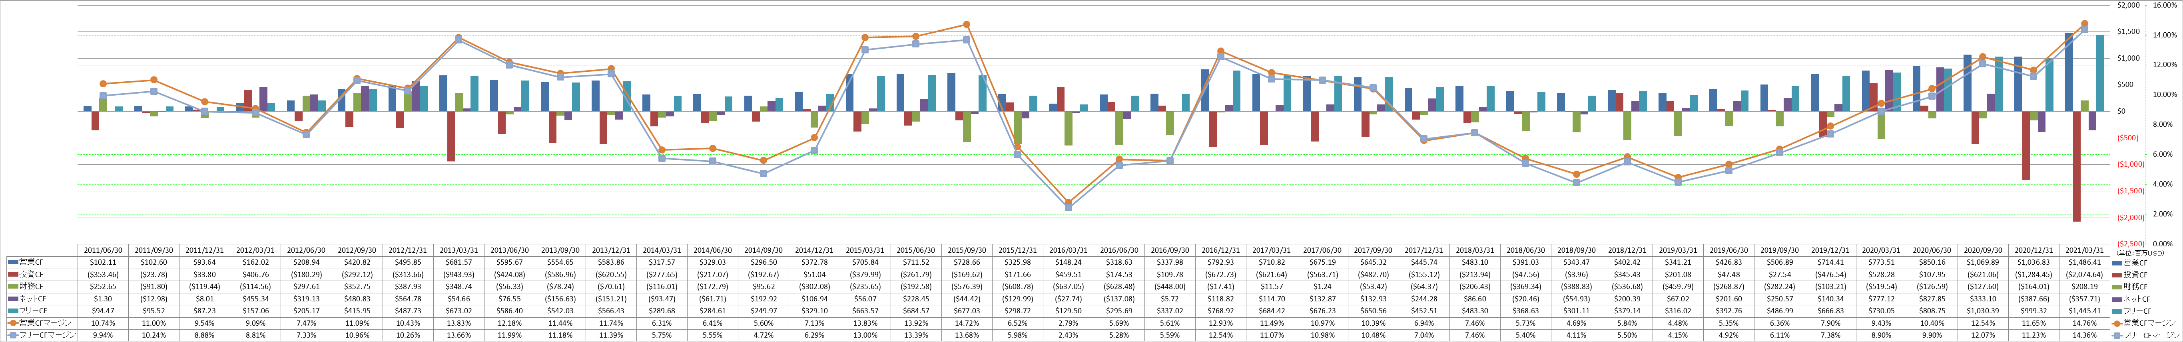
Task: Click the $673.02 フリーCF cell
Action: (459, 311)
